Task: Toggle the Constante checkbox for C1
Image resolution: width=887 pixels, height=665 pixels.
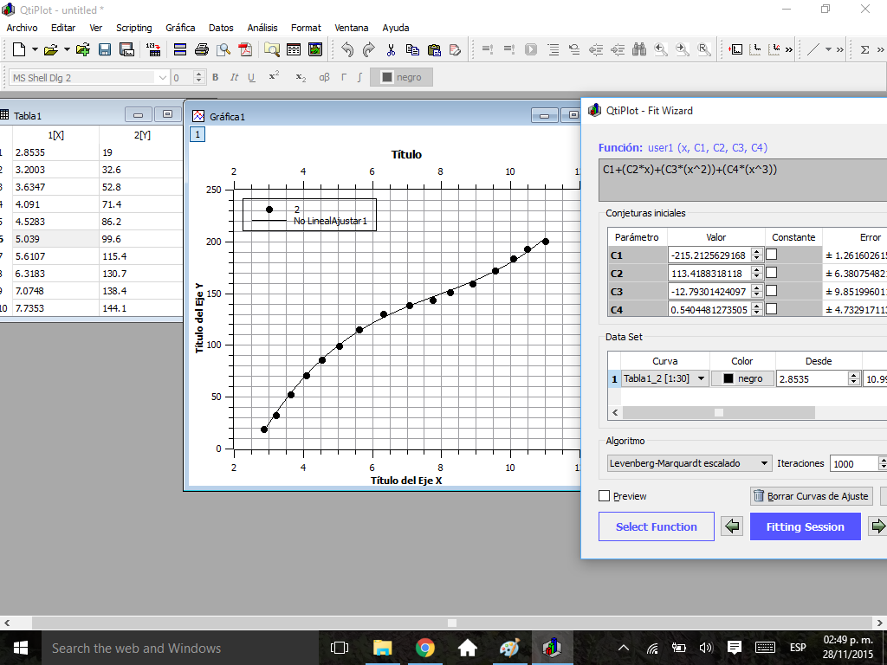Action: click(x=771, y=255)
